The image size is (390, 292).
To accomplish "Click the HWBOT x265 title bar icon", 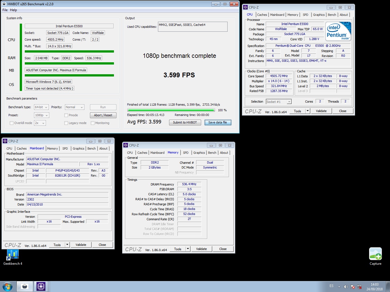I will [4, 4].
